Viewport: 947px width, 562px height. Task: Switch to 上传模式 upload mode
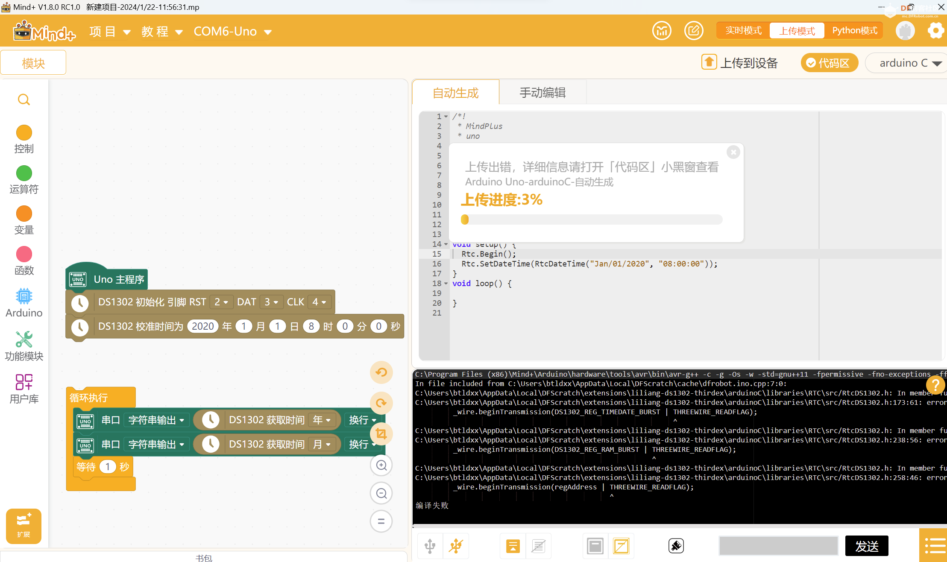(x=797, y=31)
